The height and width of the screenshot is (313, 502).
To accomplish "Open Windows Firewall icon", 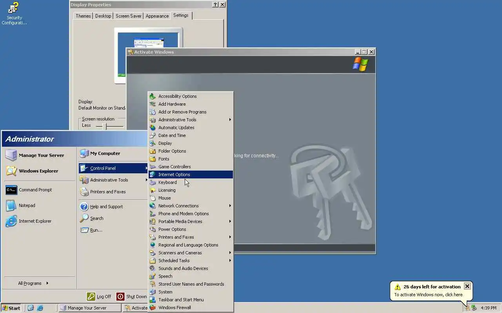I will tap(153, 308).
